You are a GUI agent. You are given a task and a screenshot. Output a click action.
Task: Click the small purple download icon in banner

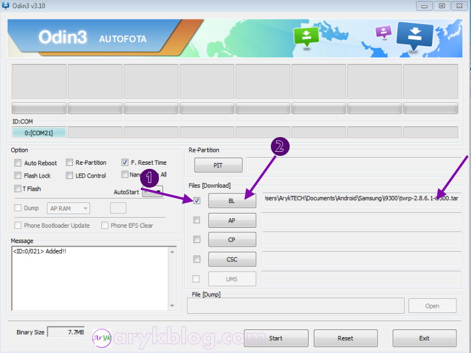(x=384, y=32)
